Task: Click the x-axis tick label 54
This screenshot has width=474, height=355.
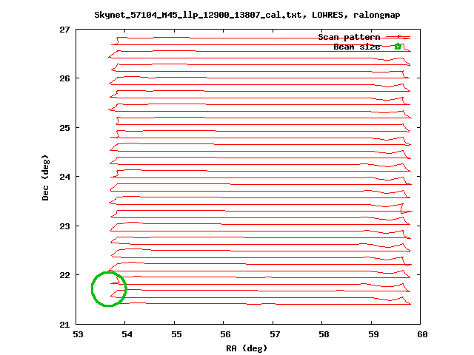Action: [x=127, y=334]
